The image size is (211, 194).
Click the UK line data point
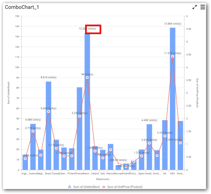tap(165, 136)
